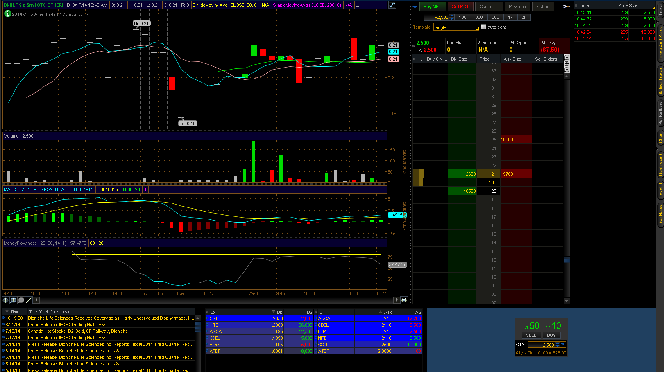Click the zoom in magnifier on chart toolbar
This screenshot has width=664, height=372.
(14, 300)
